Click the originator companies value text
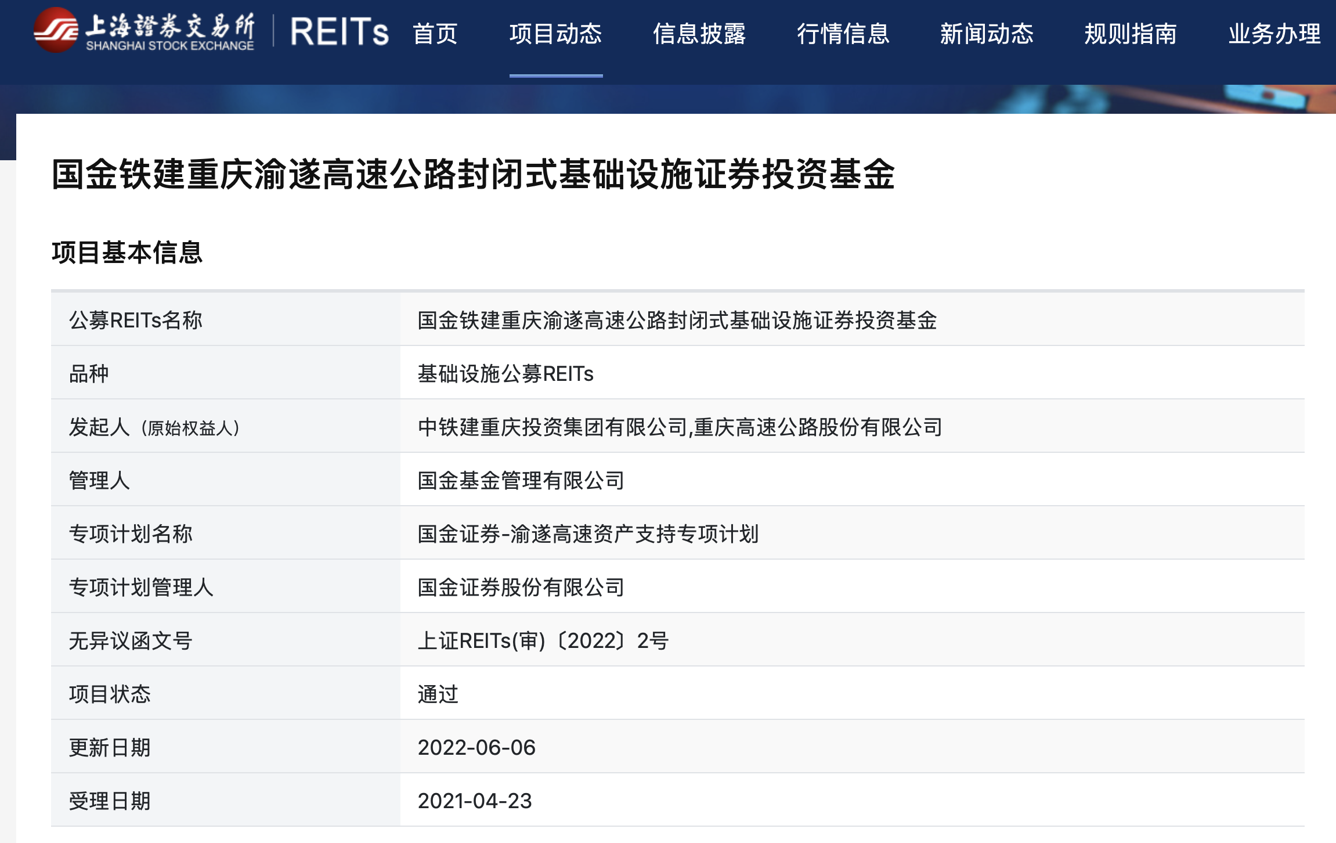Image resolution: width=1336 pixels, height=843 pixels. [680, 427]
